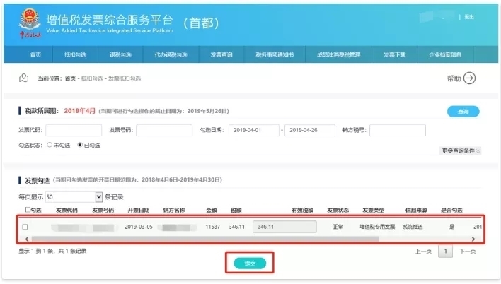Image resolution: width=501 pixels, height=284 pixels.
Task: Click the 有效税额 field showing 346.11
Action: [284, 227]
